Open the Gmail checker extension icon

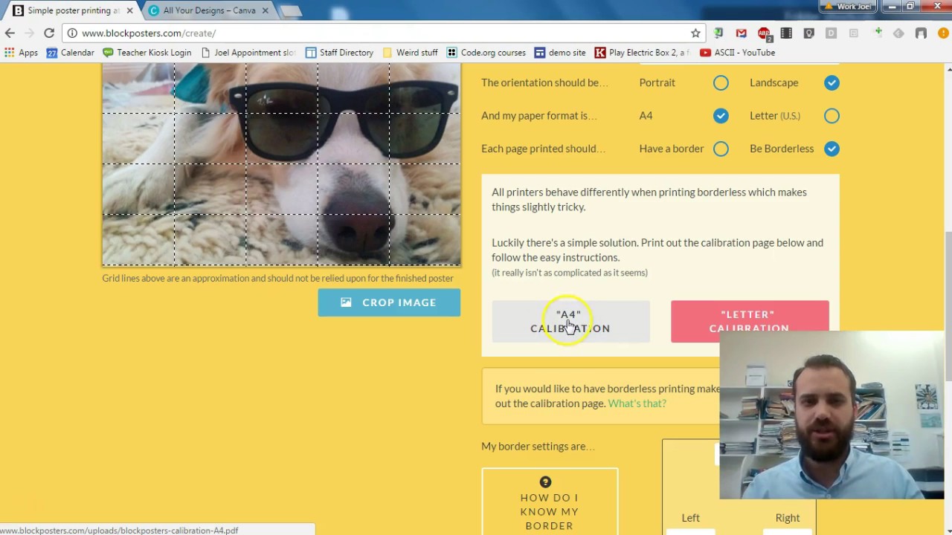[741, 33]
